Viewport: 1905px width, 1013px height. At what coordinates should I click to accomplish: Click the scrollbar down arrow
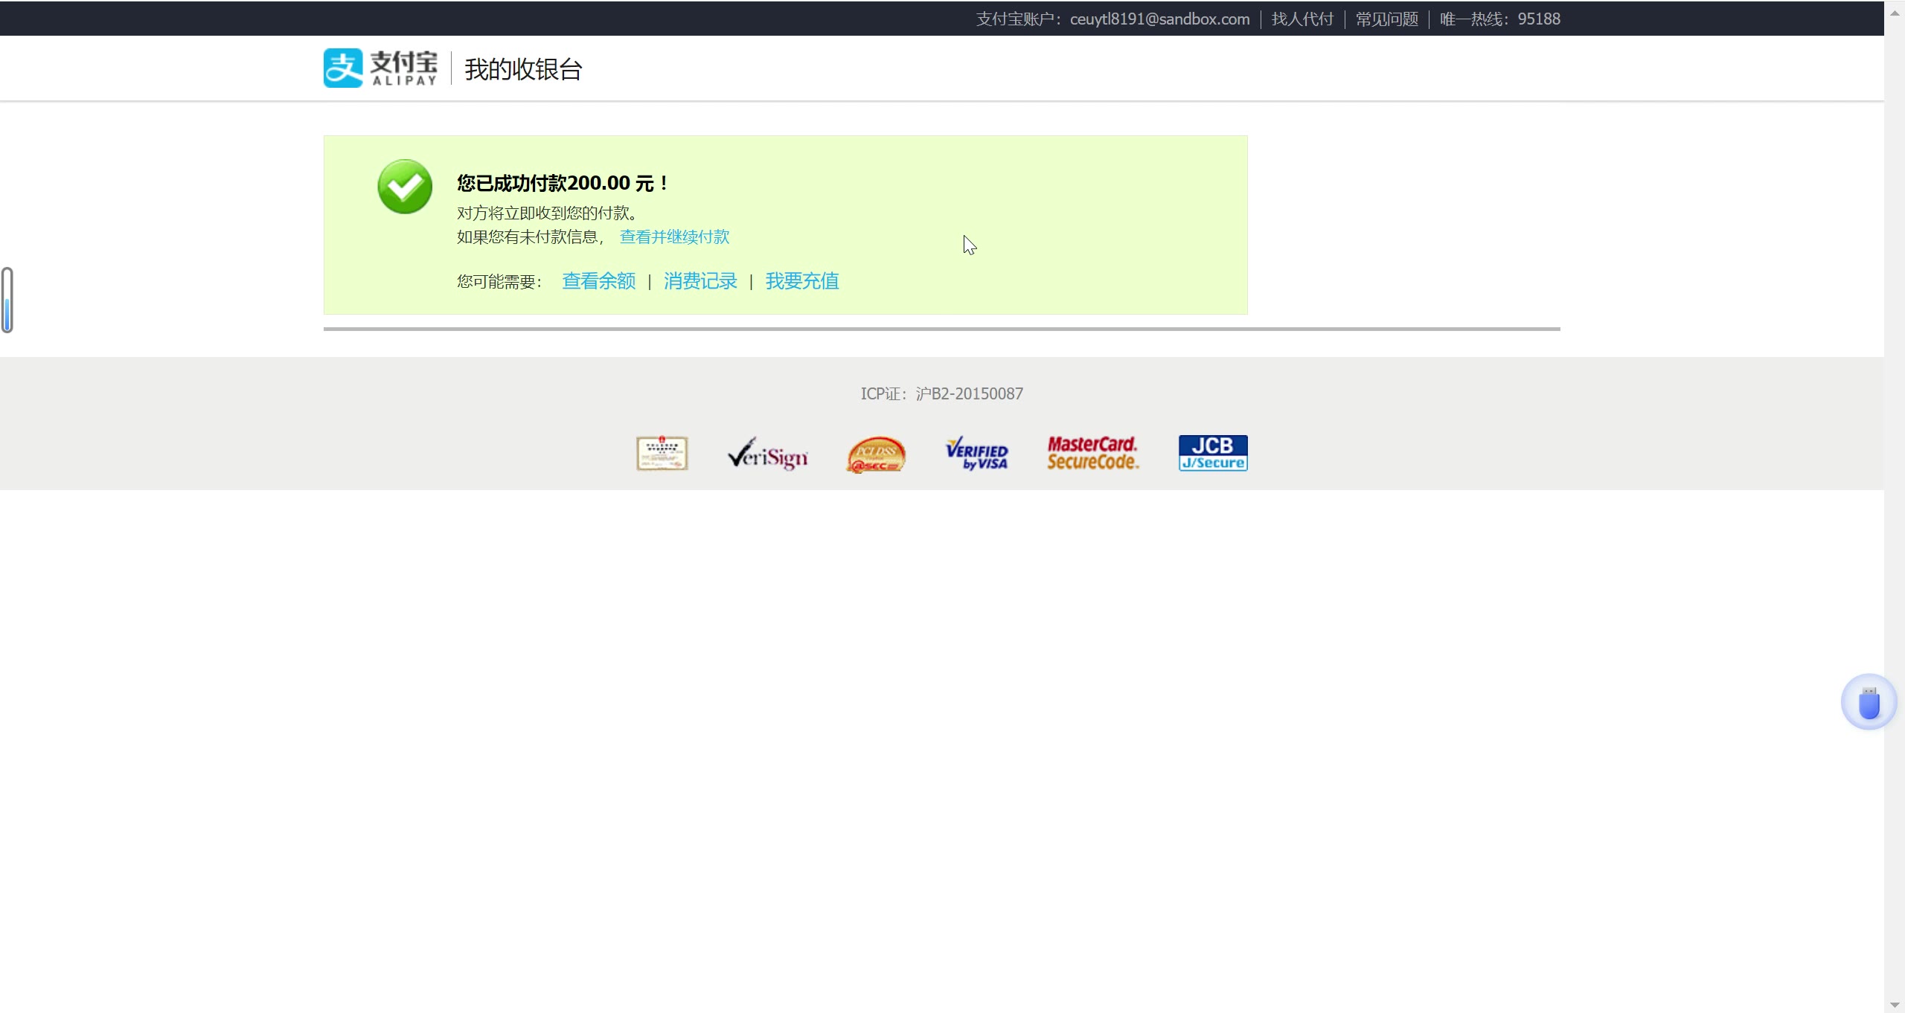pos(1895,1005)
